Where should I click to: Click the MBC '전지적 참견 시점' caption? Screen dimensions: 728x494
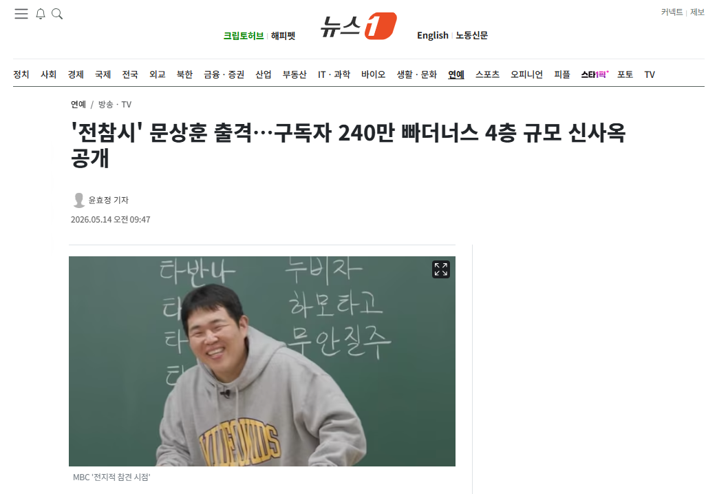point(111,477)
